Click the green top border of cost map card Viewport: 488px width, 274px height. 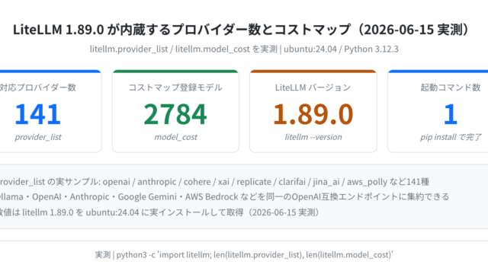point(175,71)
